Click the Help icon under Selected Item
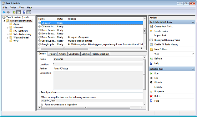The height and width of the screenshot is (117, 197). pos(151,101)
